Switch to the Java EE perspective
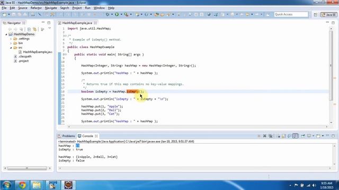 coord(329,15)
